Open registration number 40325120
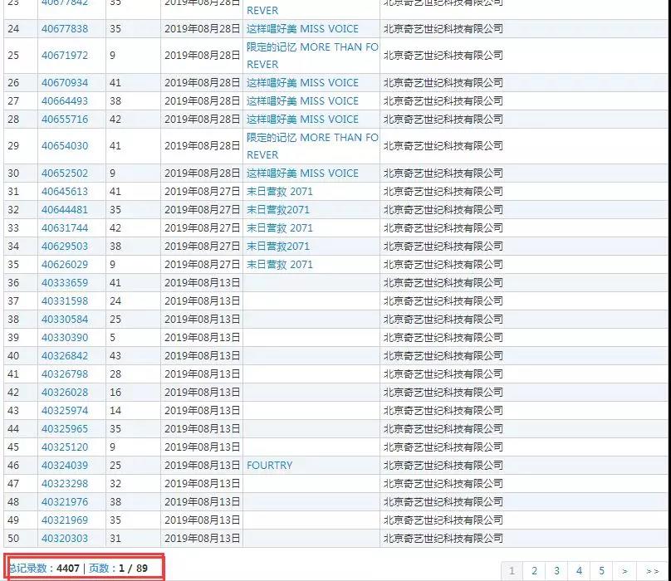671x581 pixels. click(x=65, y=447)
